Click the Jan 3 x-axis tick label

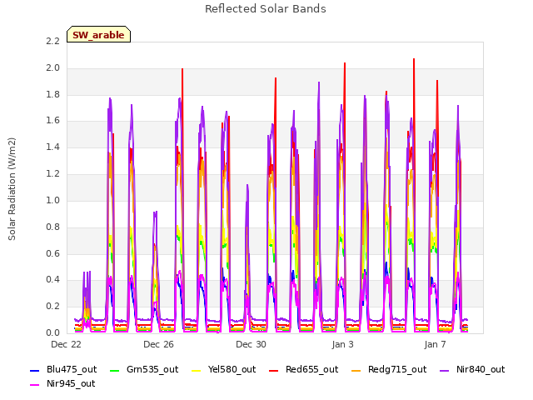343,344
